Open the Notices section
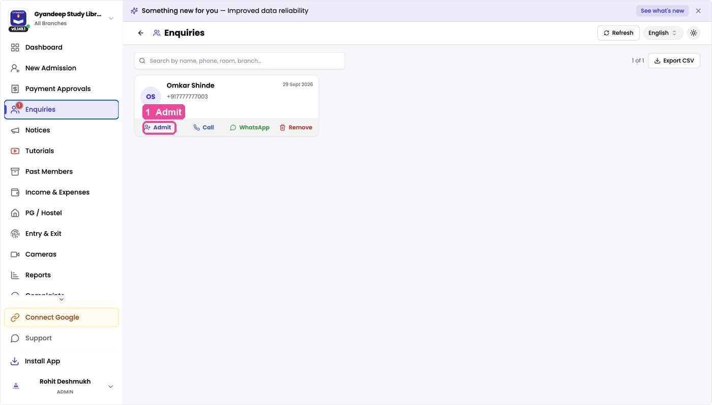 [62, 130]
